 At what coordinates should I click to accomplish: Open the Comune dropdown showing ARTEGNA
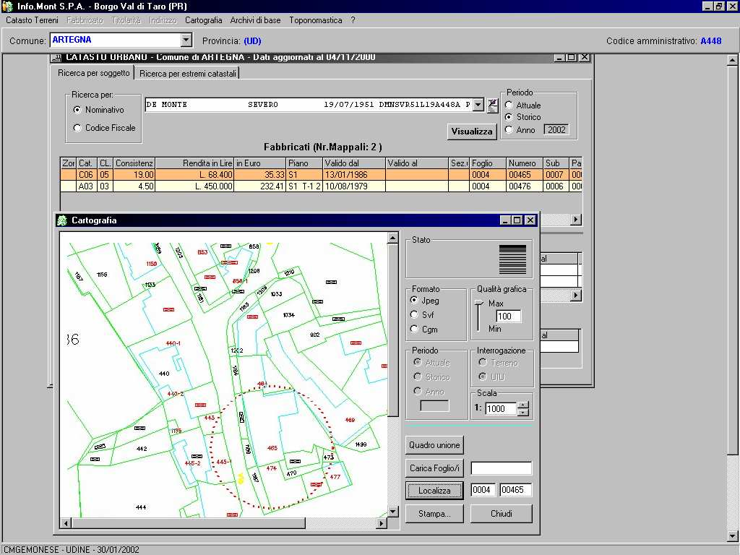(186, 40)
